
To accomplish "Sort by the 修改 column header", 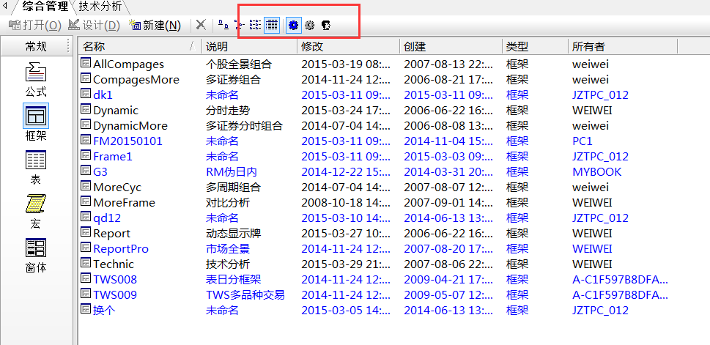I will pos(348,46).
